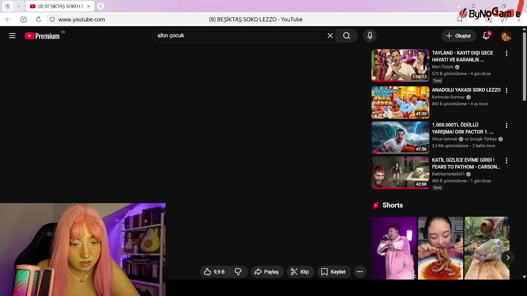This screenshot has width=527, height=296.
Task: Clear the search box with X
Action: [x=330, y=36]
